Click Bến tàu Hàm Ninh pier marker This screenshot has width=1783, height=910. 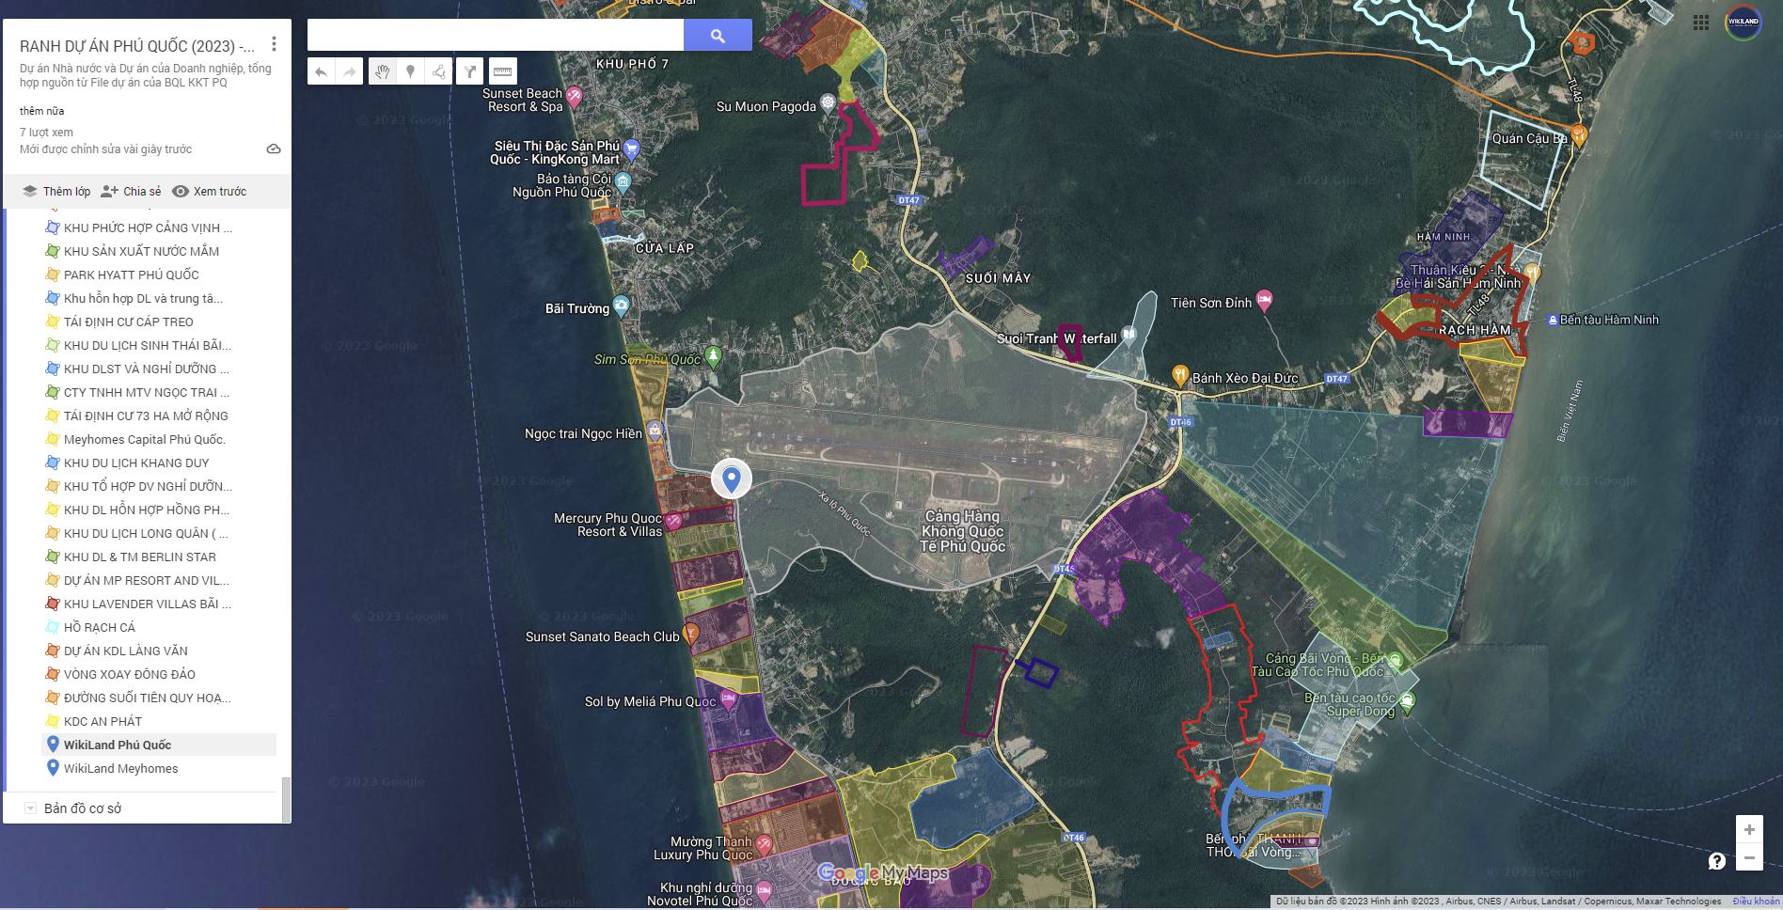click(1553, 321)
